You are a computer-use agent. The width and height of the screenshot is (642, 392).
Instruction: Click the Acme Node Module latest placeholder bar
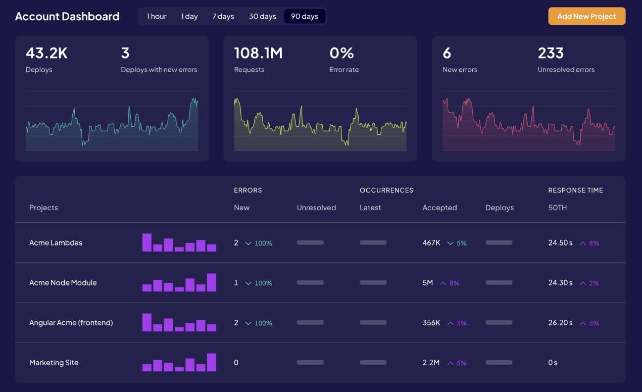(373, 282)
